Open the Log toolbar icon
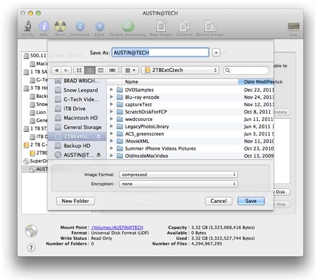315x280 pixels. 293,26
